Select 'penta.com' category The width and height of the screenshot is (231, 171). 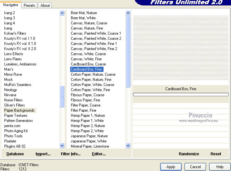(x=12, y=126)
